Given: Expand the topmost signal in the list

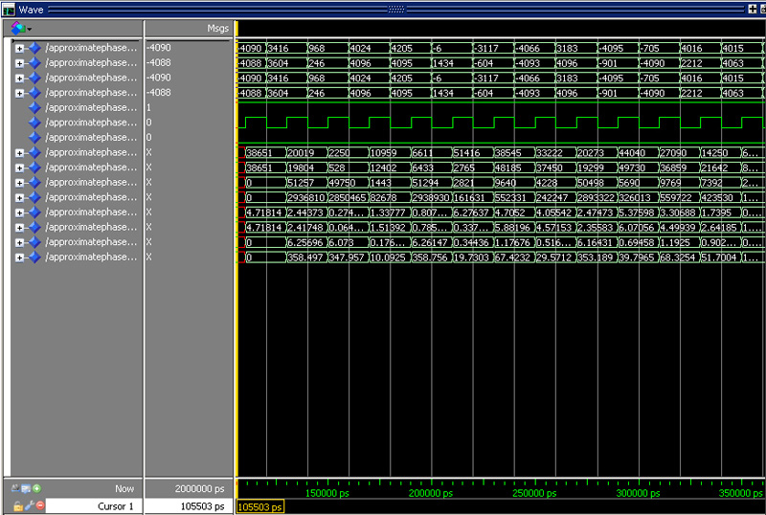Looking at the screenshot, I should 19,48.
